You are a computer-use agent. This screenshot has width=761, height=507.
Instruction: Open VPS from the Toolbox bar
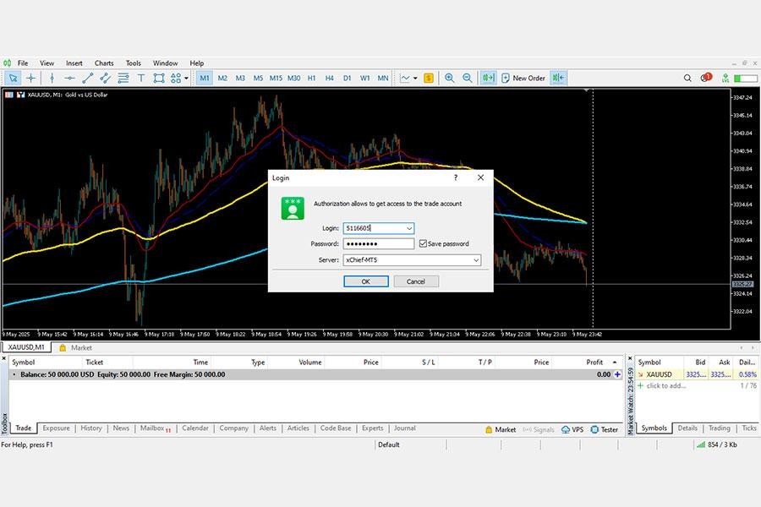(572, 429)
